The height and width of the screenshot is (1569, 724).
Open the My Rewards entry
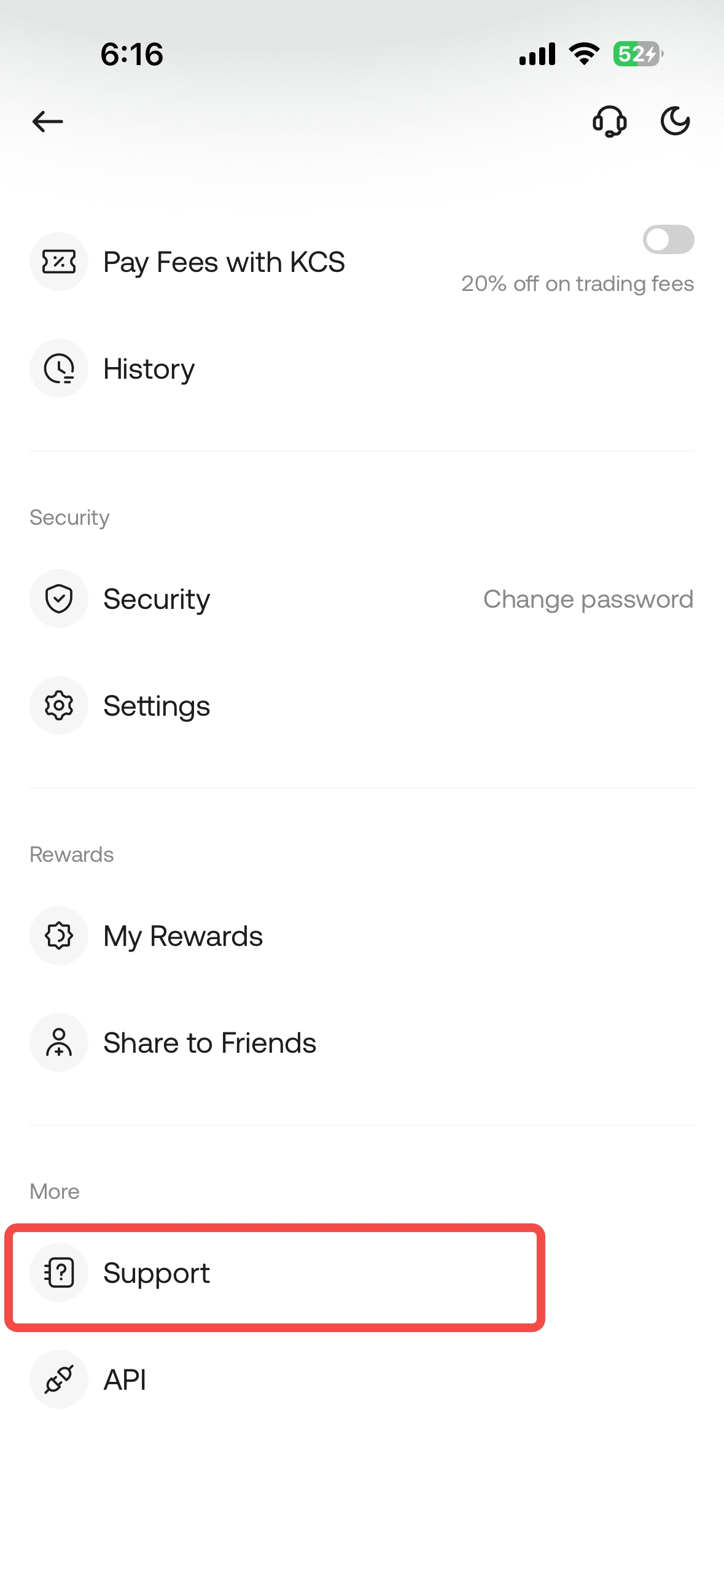(x=183, y=936)
